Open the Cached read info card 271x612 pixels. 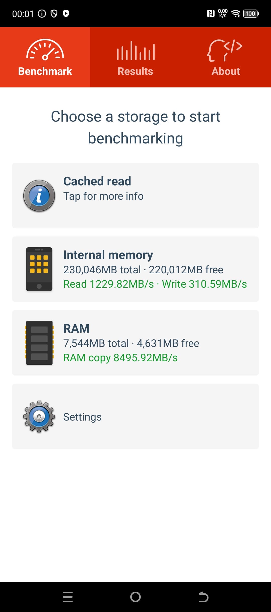[135, 196]
